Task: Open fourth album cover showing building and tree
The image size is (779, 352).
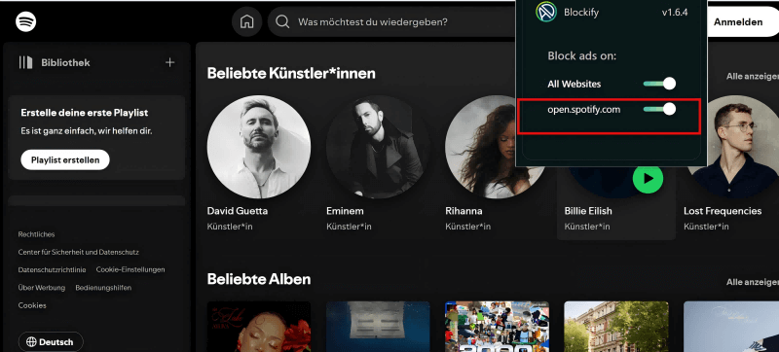Action: point(616,327)
